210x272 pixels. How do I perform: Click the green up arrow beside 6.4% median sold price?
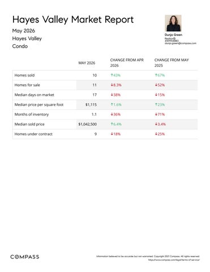pos(112,124)
